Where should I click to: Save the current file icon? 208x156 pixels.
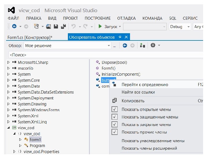[x=56, y=26]
